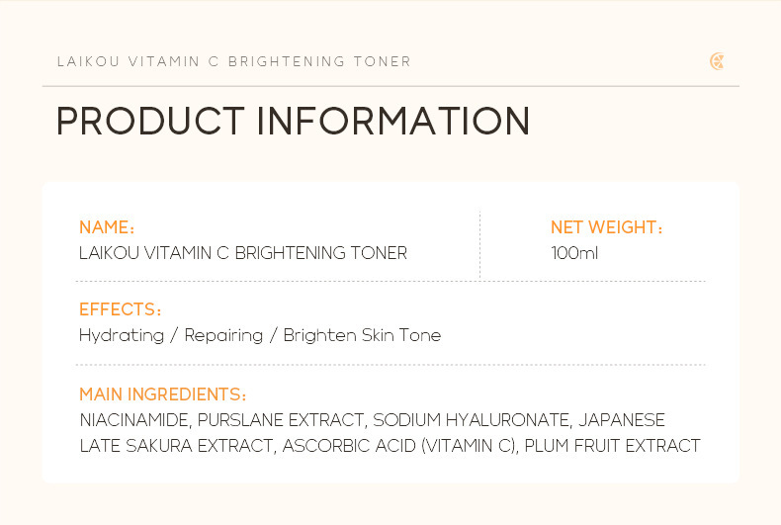
Task: Click the ASCORBIC ACID (VITAMIN C) ingredient
Action: click(x=399, y=446)
